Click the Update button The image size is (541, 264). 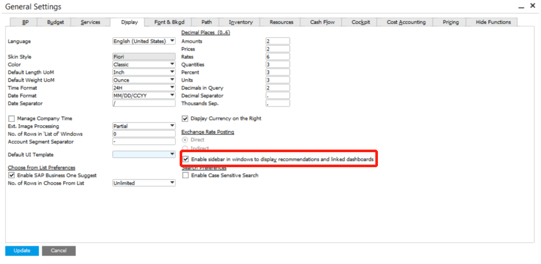coord(22,251)
